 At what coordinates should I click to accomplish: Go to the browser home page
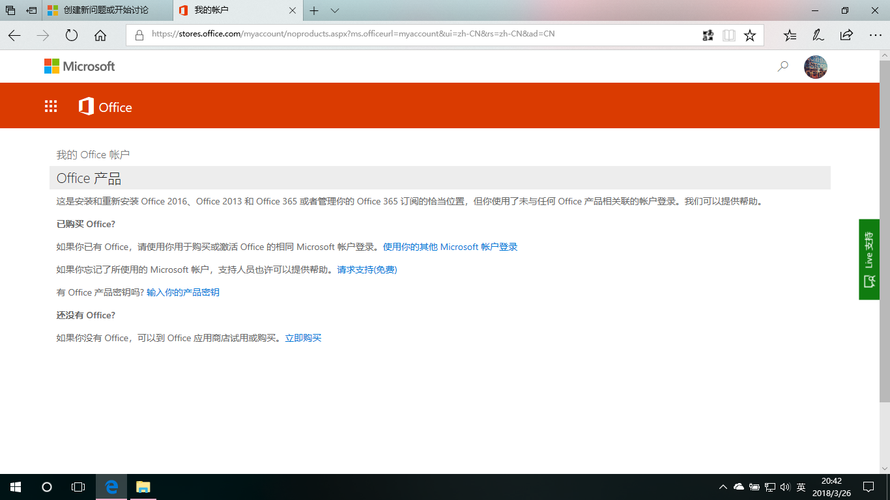tap(100, 35)
